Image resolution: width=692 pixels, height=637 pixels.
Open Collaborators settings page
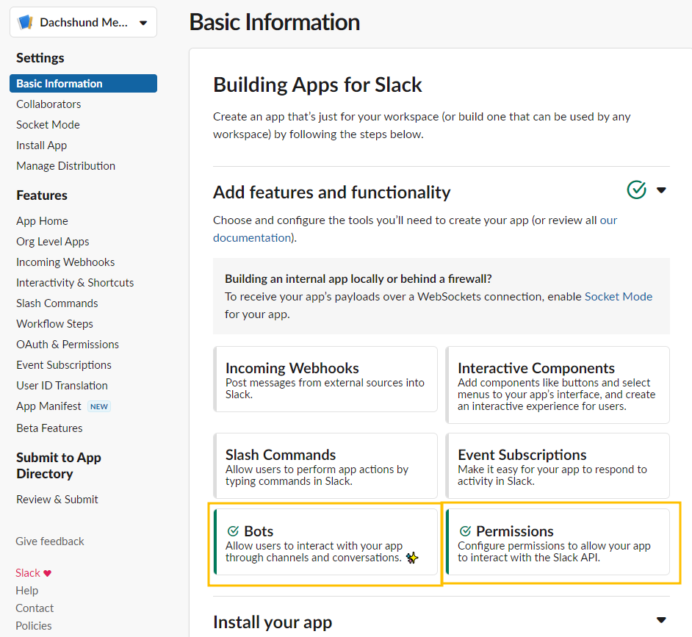pyautogui.click(x=48, y=104)
